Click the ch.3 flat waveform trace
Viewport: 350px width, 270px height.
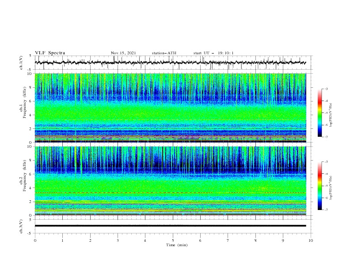tap(170, 226)
